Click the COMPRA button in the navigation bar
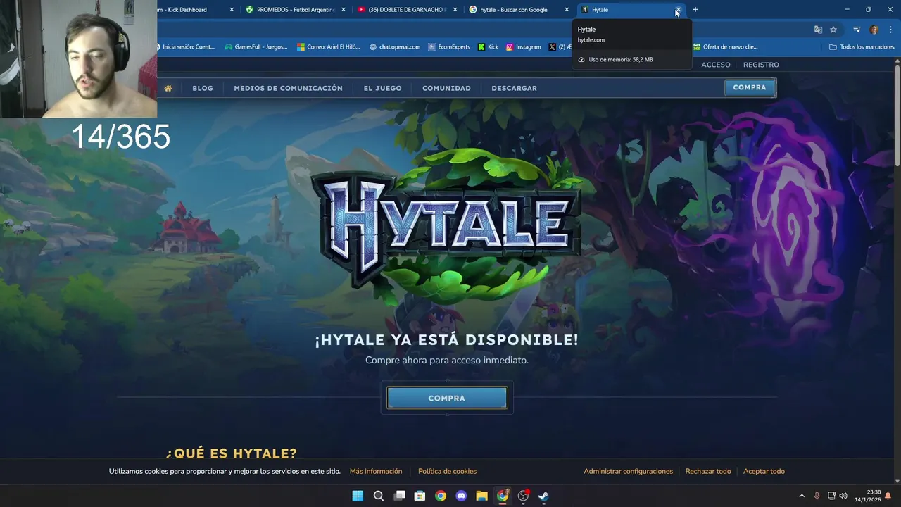This screenshot has height=507, width=901. click(750, 87)
